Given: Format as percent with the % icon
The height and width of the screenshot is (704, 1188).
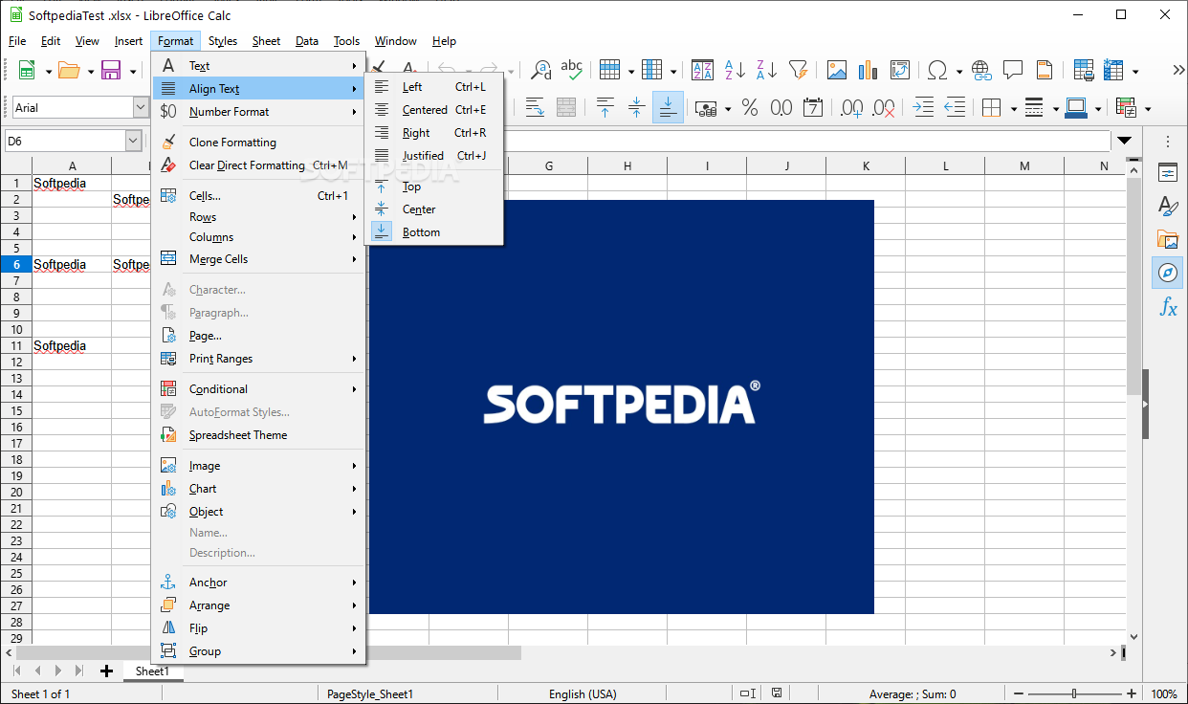Looking at the screenshot, I should coord(750,108).
